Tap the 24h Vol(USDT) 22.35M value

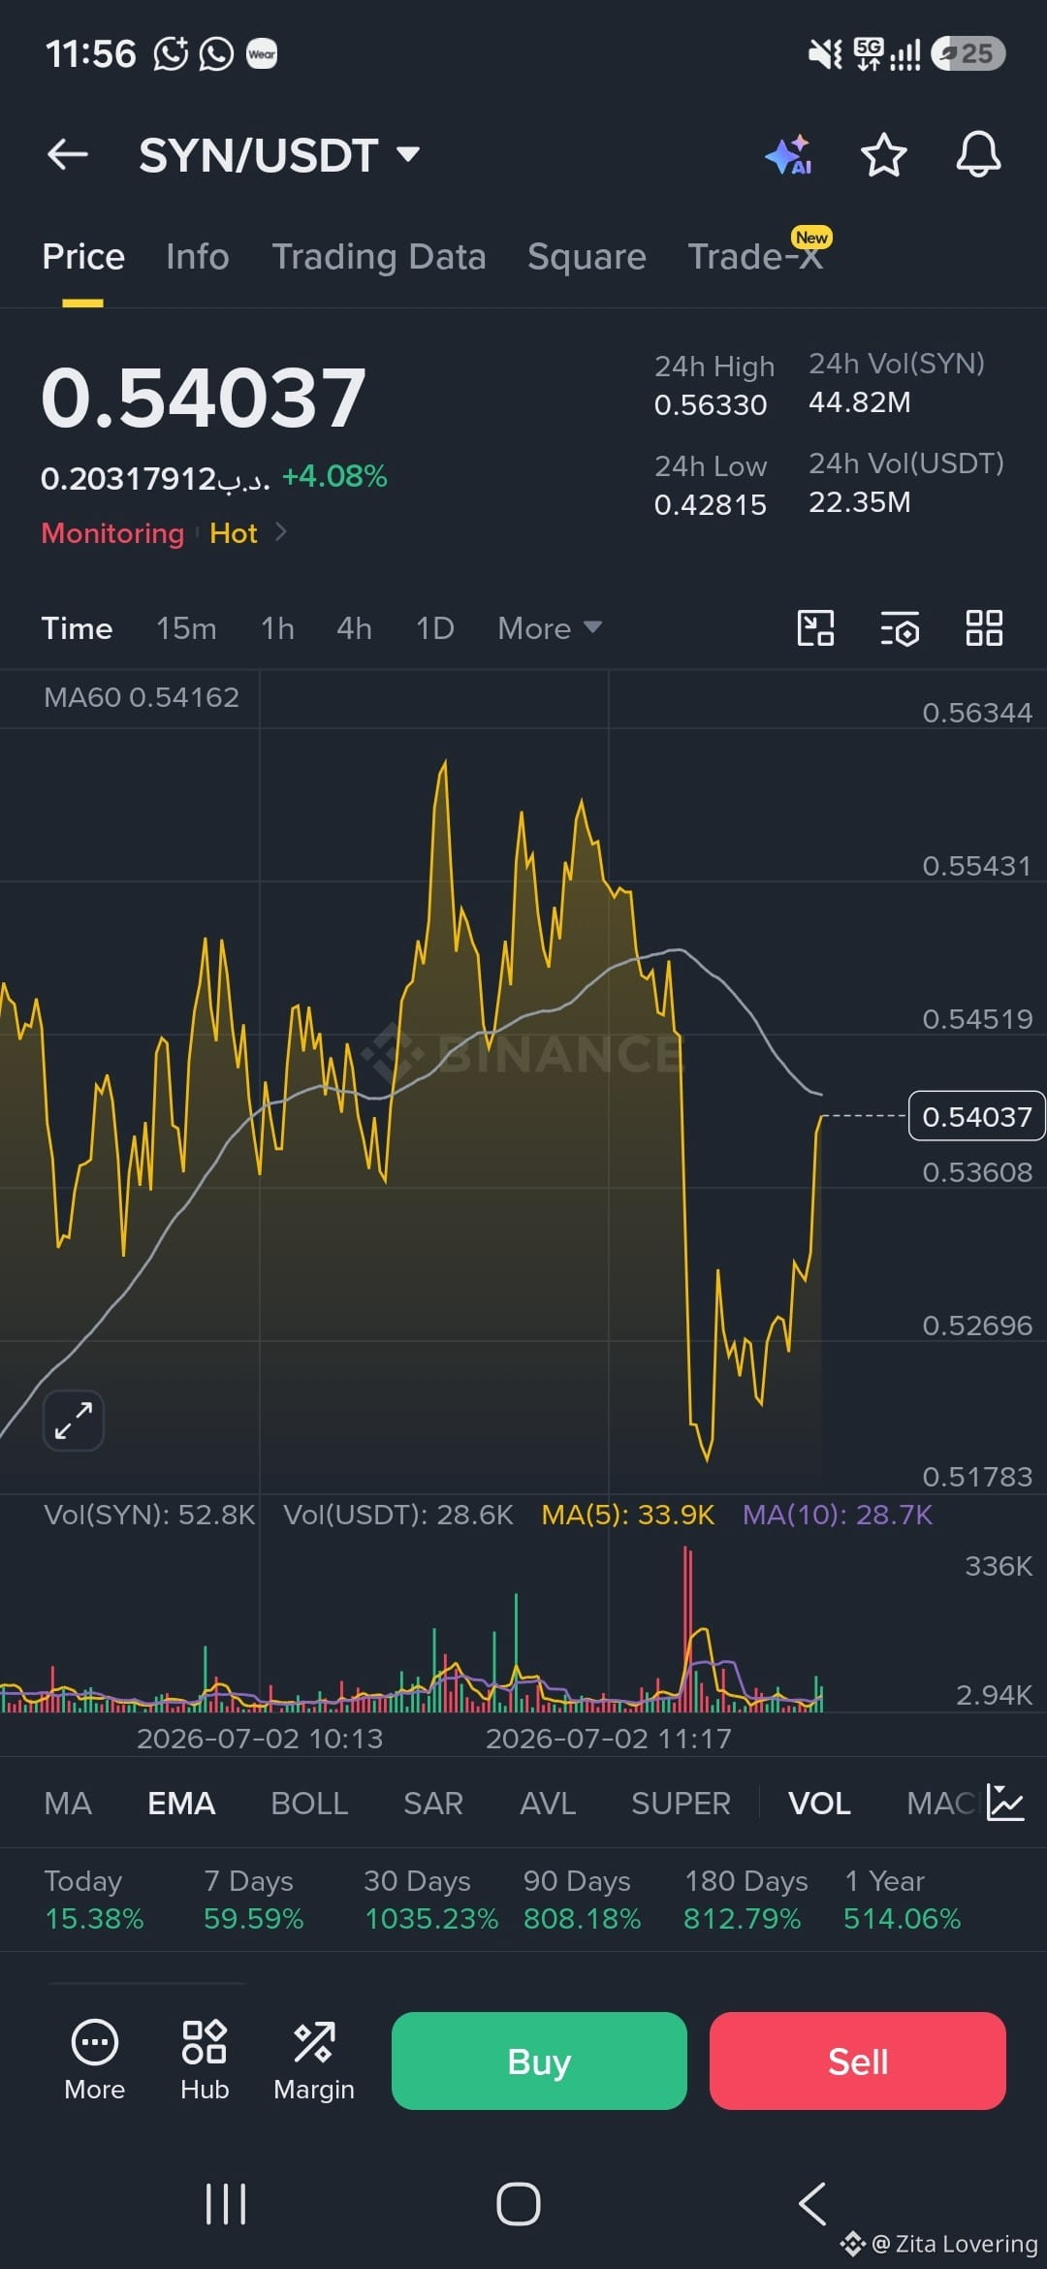[860, 502]
